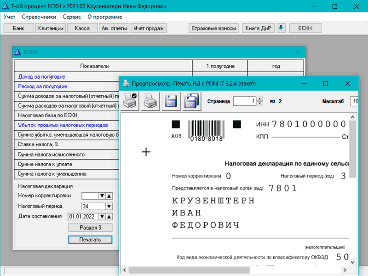Click the blue down arrow beside Книга ДиР
The height and width of the screenshot is (276, 368).
(281, 28)
